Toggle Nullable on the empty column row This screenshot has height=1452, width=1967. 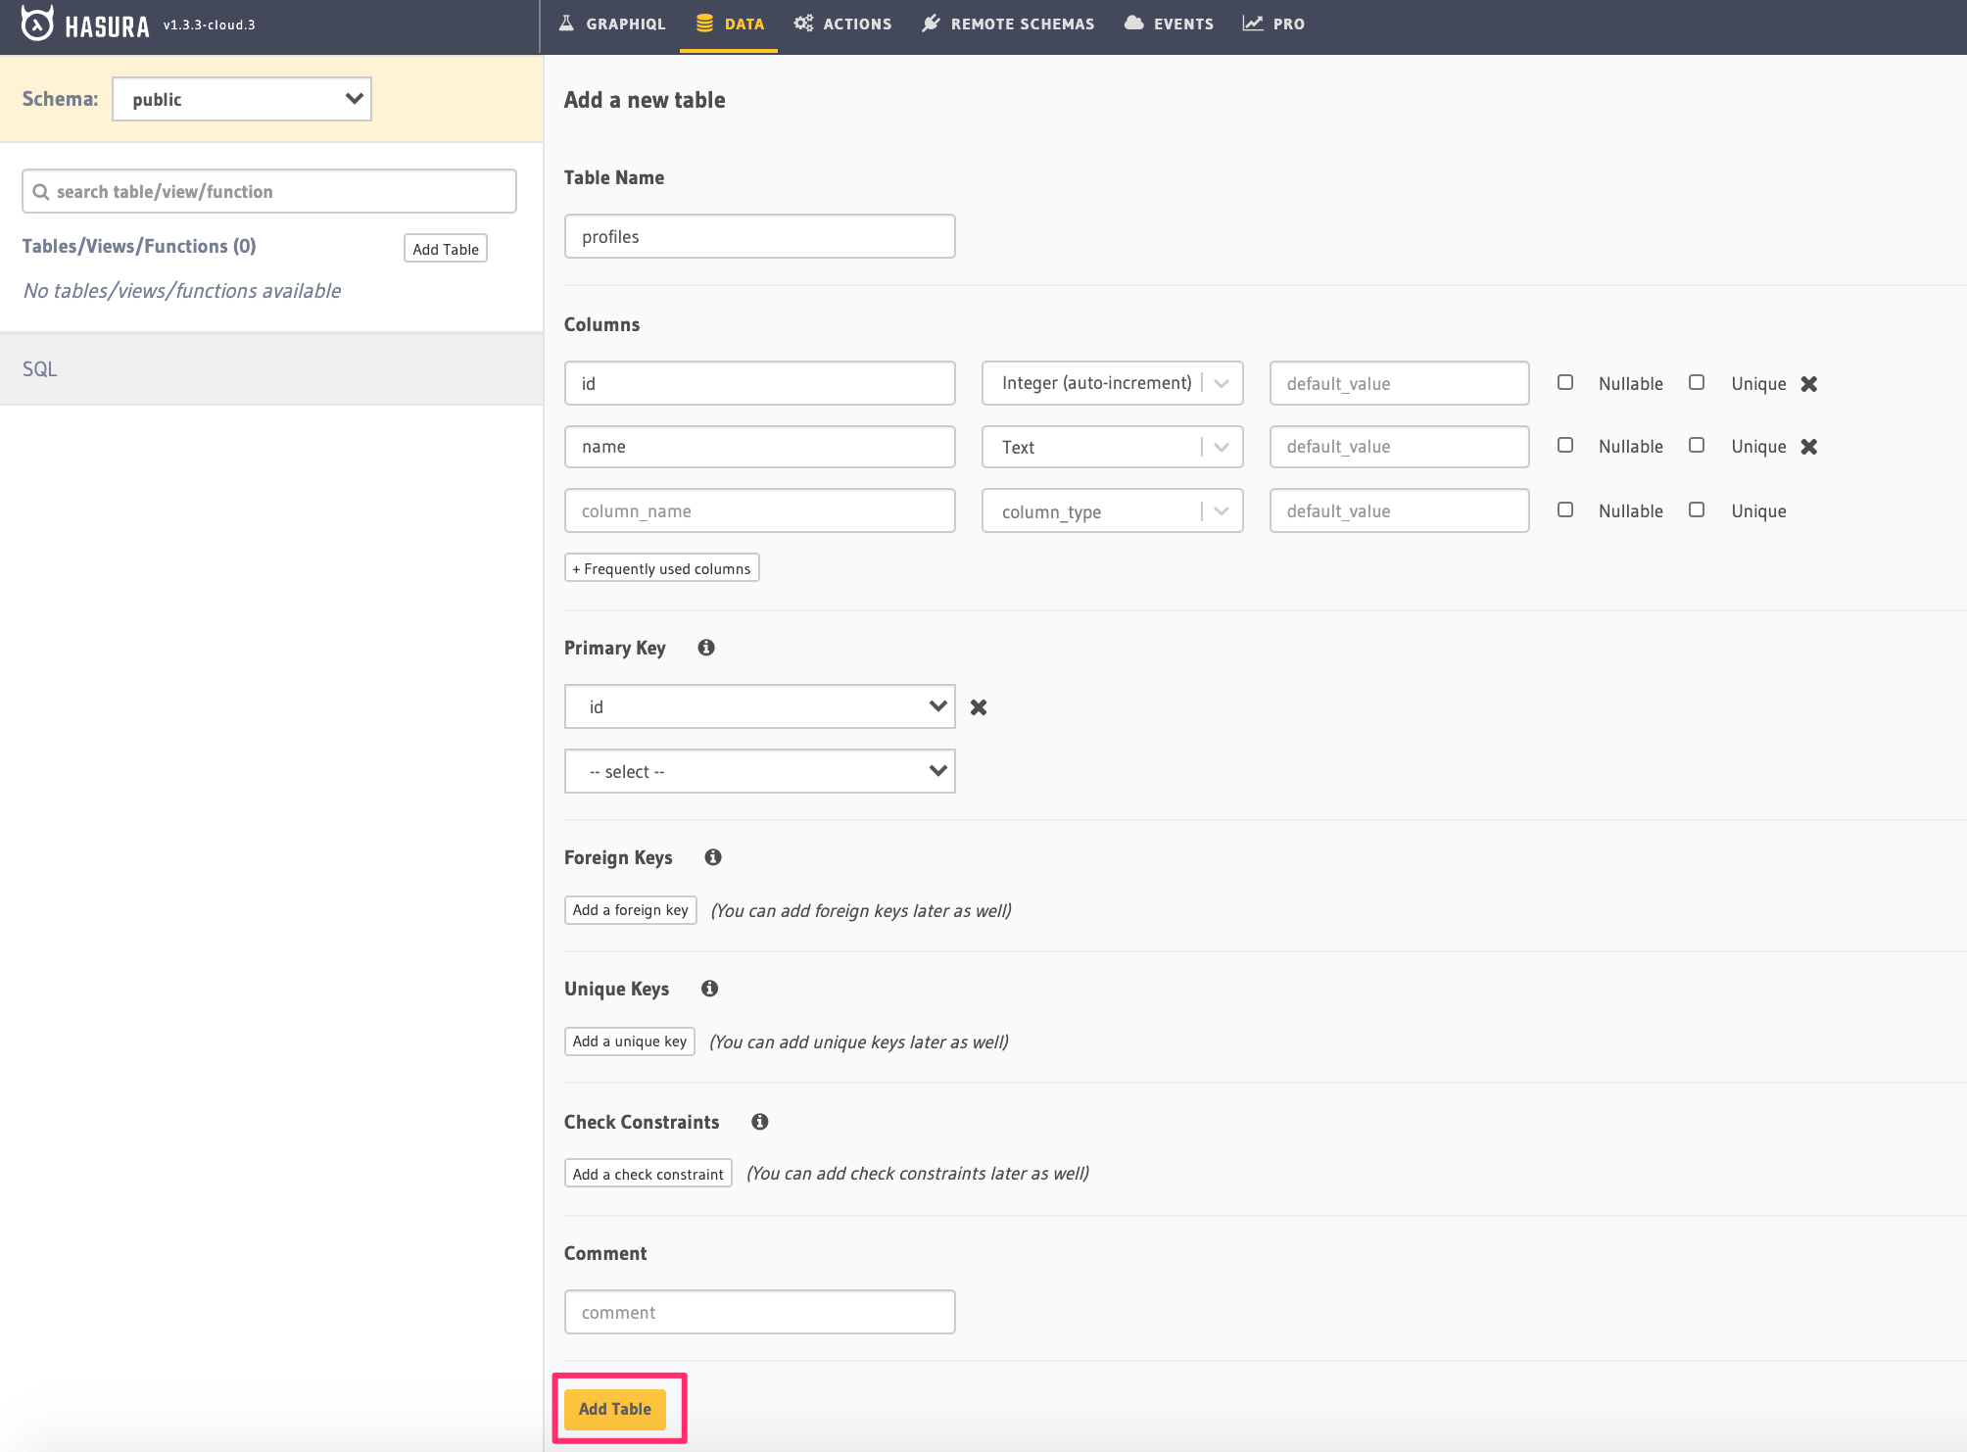(x=1565, y=510)
